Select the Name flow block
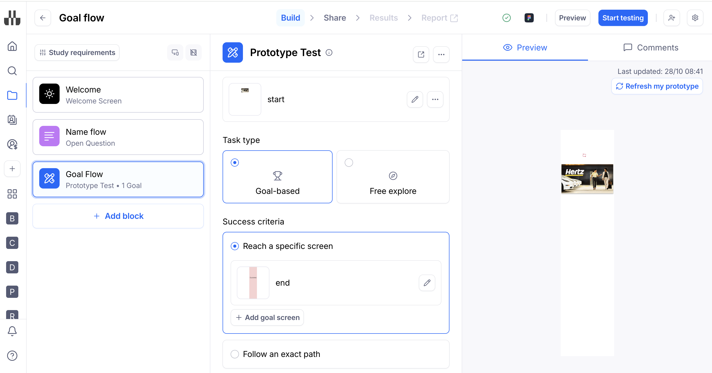712x373 pixels. (x=118, y=137)
